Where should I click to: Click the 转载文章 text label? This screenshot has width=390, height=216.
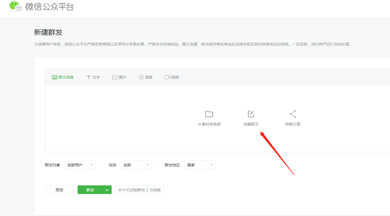point(293,124)
